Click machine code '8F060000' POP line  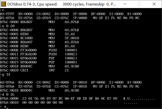pyautogui.click(x=29, y=62)
